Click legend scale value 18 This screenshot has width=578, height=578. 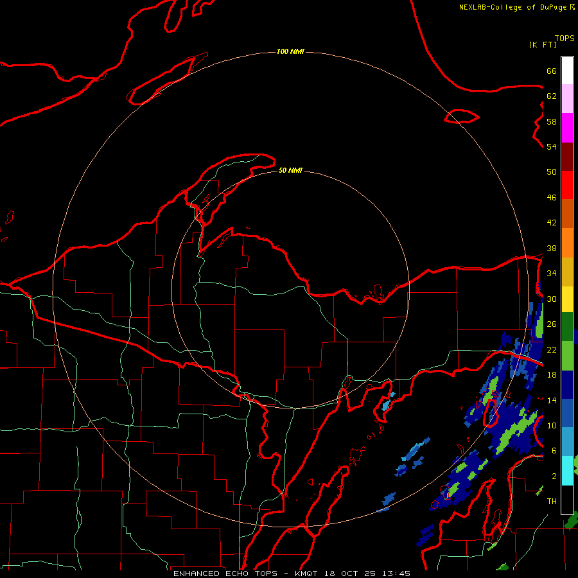point(552,375)
